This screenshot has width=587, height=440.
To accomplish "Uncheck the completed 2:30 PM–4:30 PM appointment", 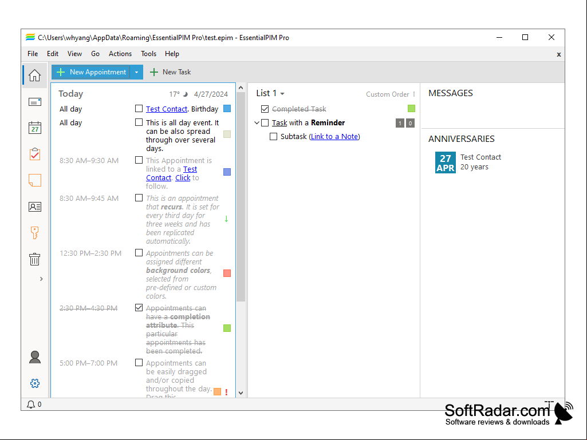I will tap(139, 308).
